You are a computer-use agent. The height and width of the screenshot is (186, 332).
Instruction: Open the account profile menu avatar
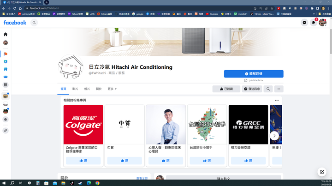(322, 23)
